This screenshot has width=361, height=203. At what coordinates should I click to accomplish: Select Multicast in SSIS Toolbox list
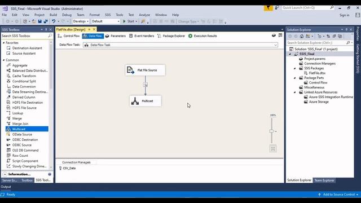[27, 129]
